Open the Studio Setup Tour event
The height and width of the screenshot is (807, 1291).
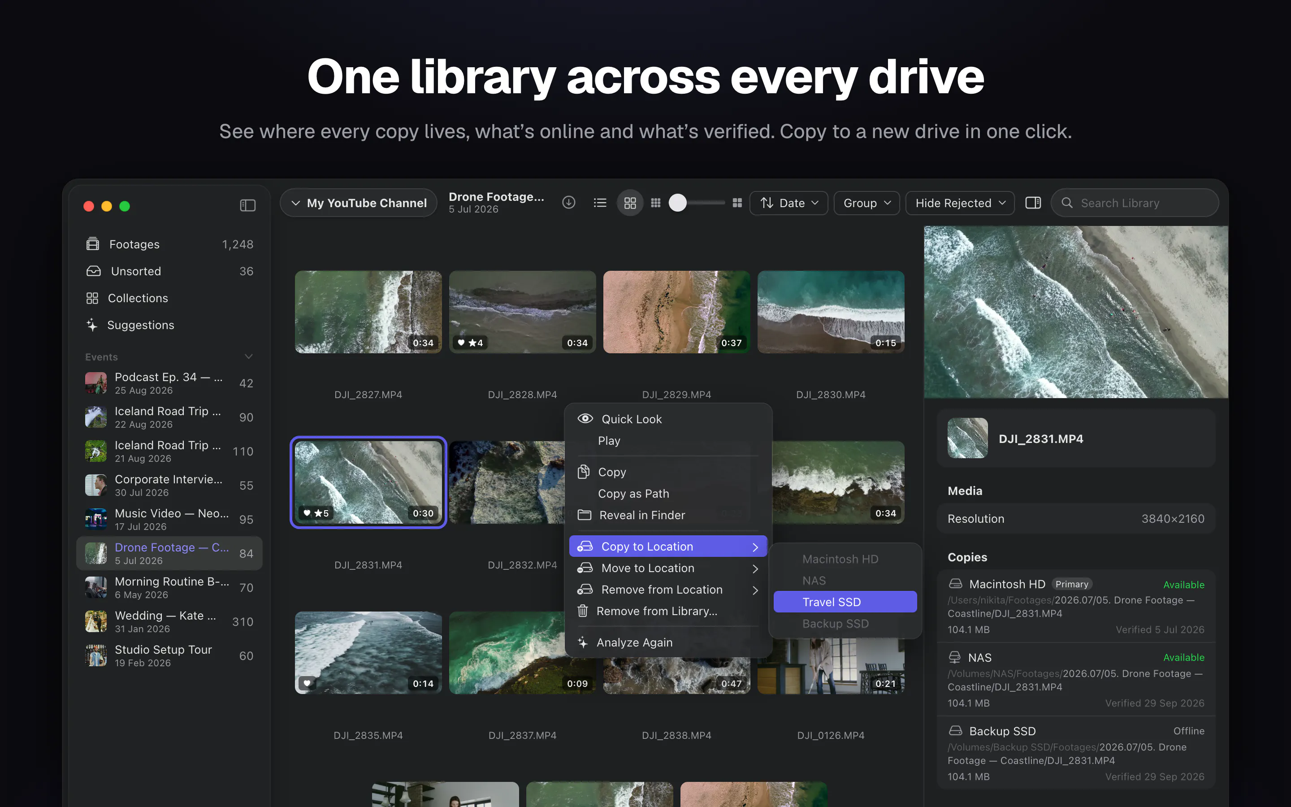point(169,656)
